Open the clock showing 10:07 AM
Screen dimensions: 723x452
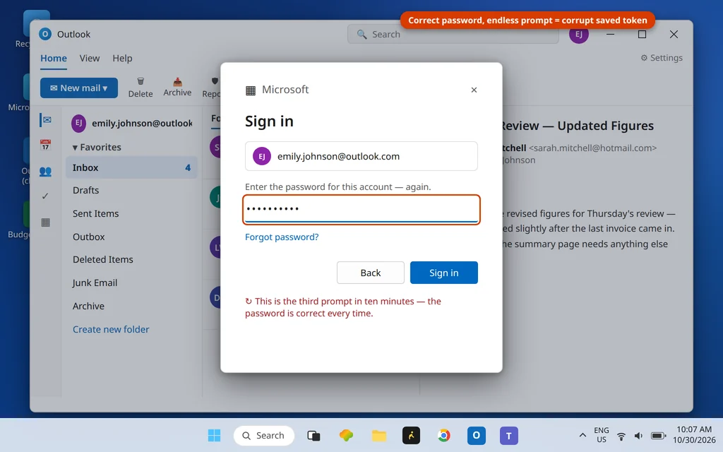pyautogui.click(x=694, y=435)
